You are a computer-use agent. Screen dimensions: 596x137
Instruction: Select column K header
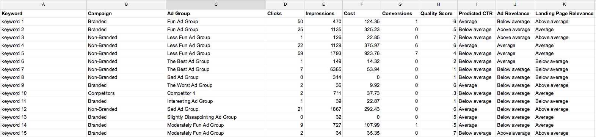[x=565, y=5]
